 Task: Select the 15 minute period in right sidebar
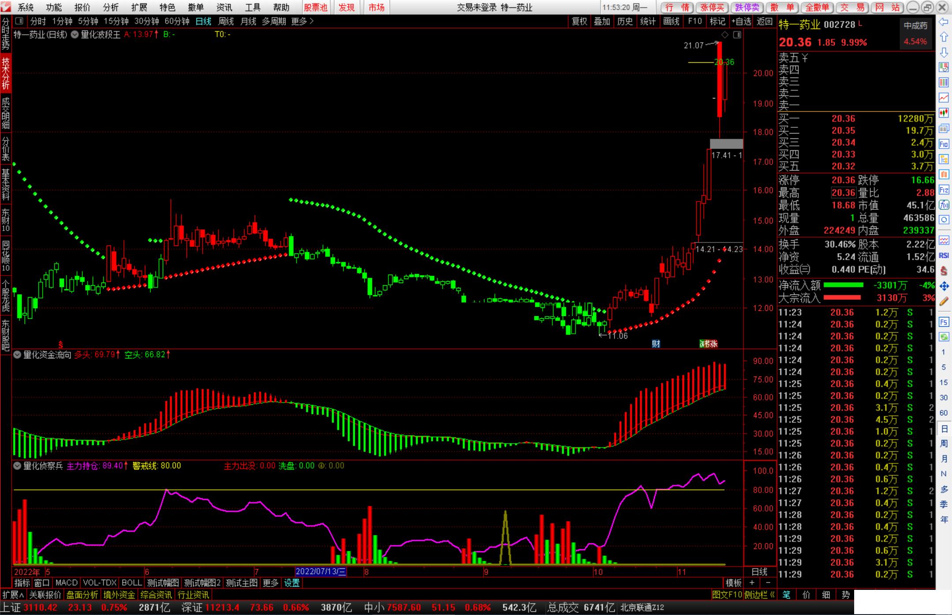click(944, 383)
